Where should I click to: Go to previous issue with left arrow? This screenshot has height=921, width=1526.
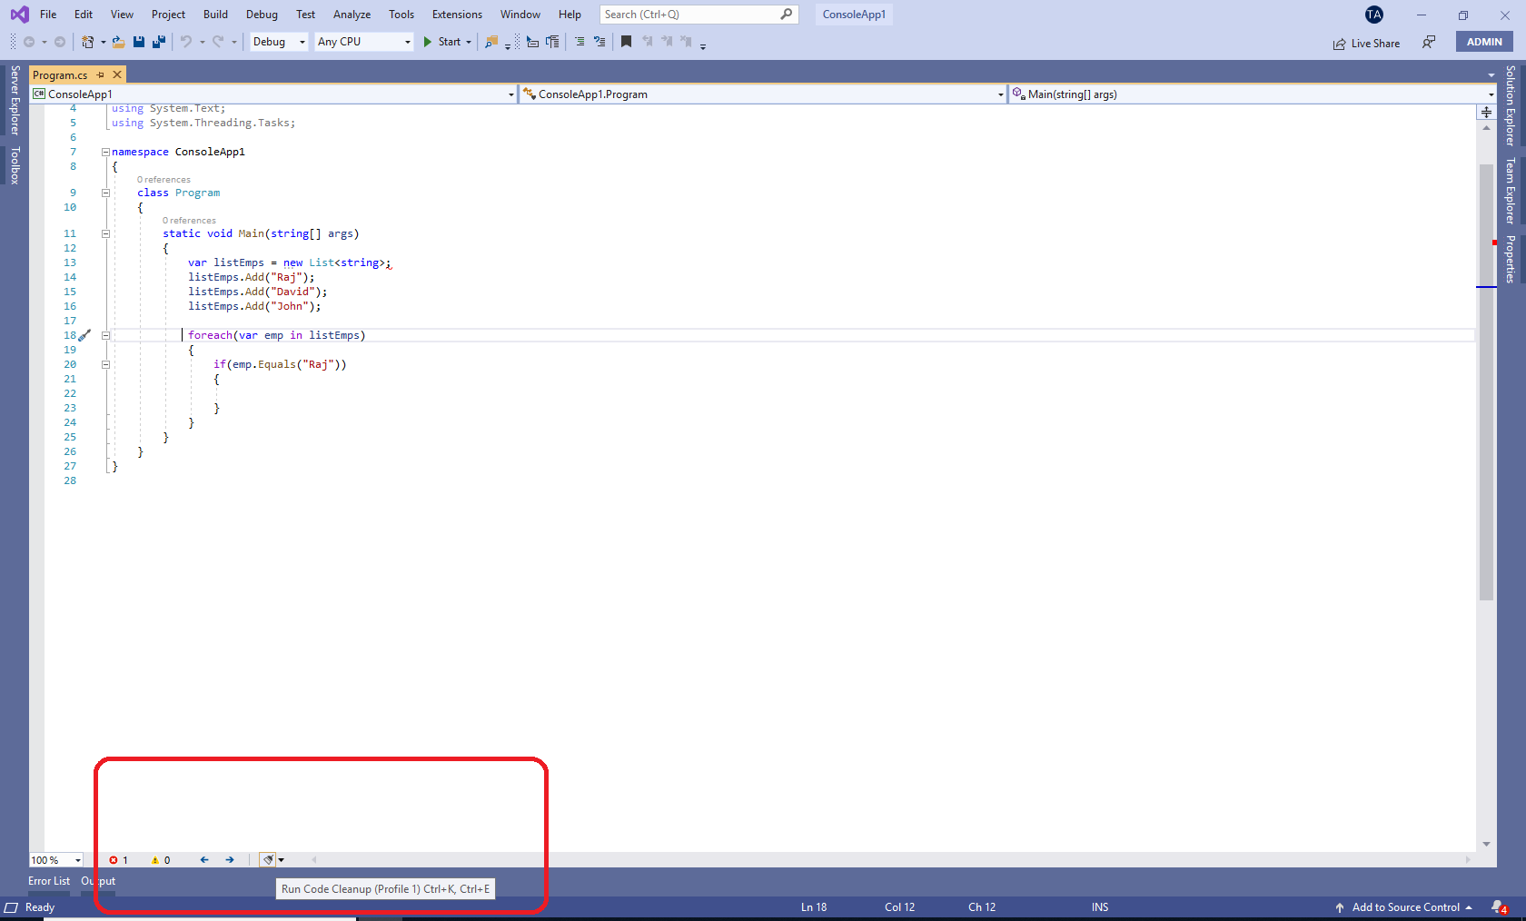tap(204, 860)
